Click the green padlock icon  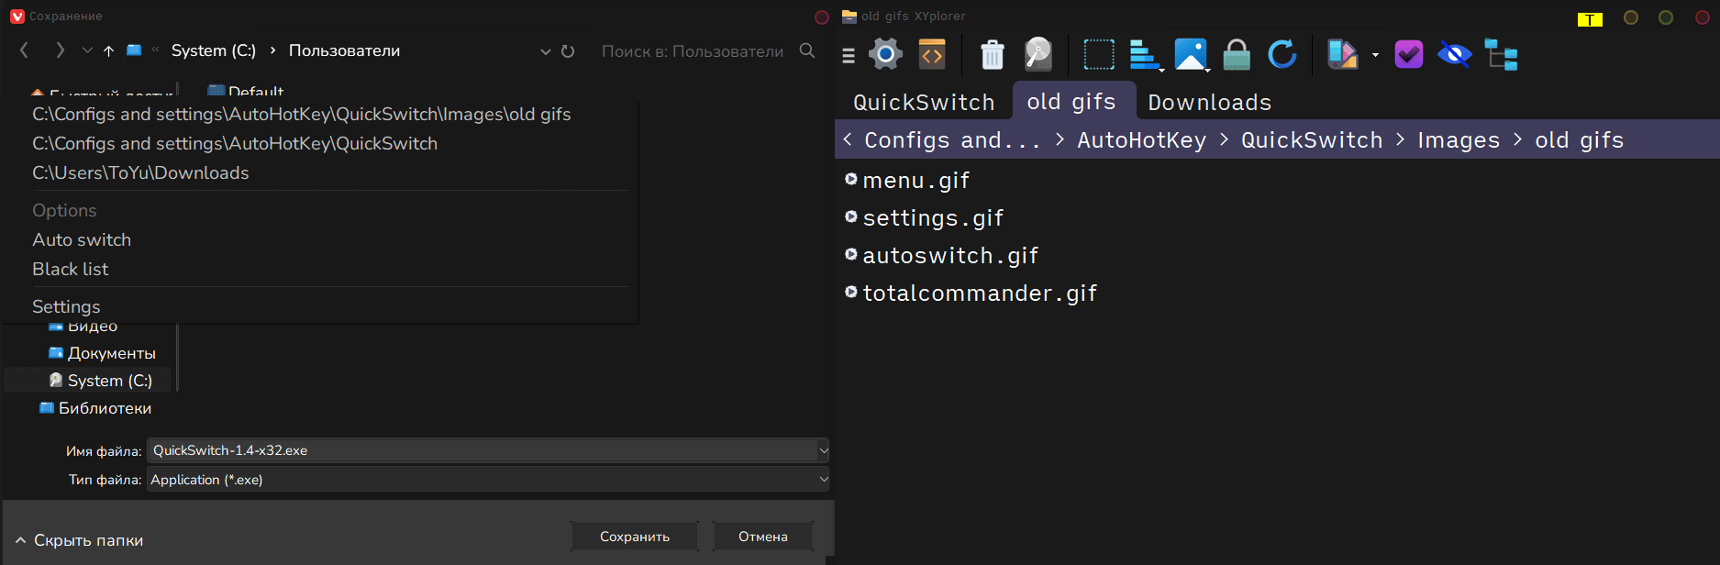tap(1237, 55)
